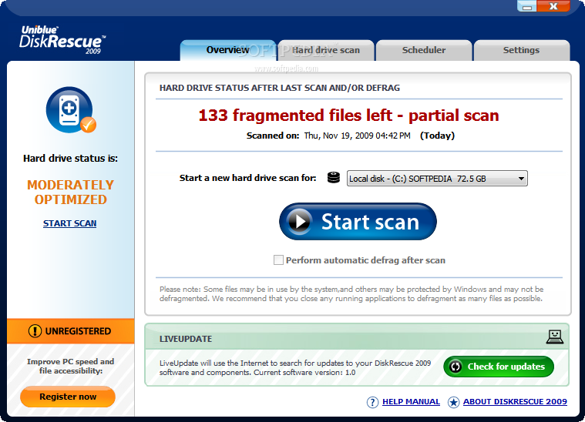Image resolution: width=585 pixels, height=422 pixels.
Task: Click the Unregistered warning exclamation icon
Action: coord(35,331)
